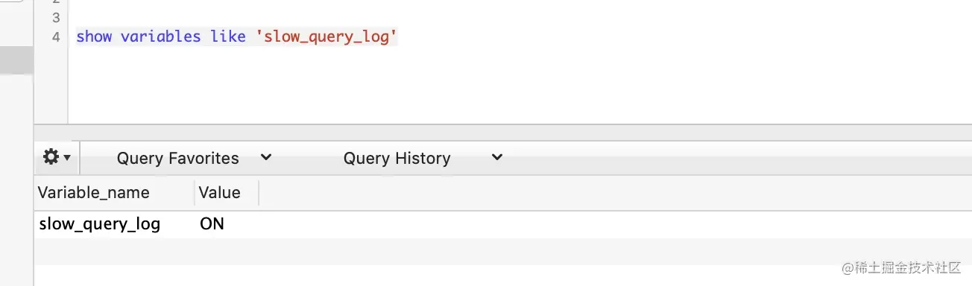Viewport: 972px width, 286px height.
Task: Click the empty row beneath slow_query_log result
Action: pyautogui.click(x=503, y=252)
